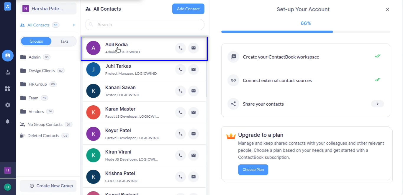This screenshot has height=195, width=403.
Task: Expand the Share your contacts step
Action: pyautogui.click(x=377, y=104)
